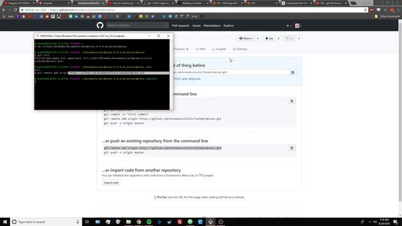Viewport: 402px width, 226px height.
Task: Switch to Git Bash on the taskbar
Action: [210, 222]
